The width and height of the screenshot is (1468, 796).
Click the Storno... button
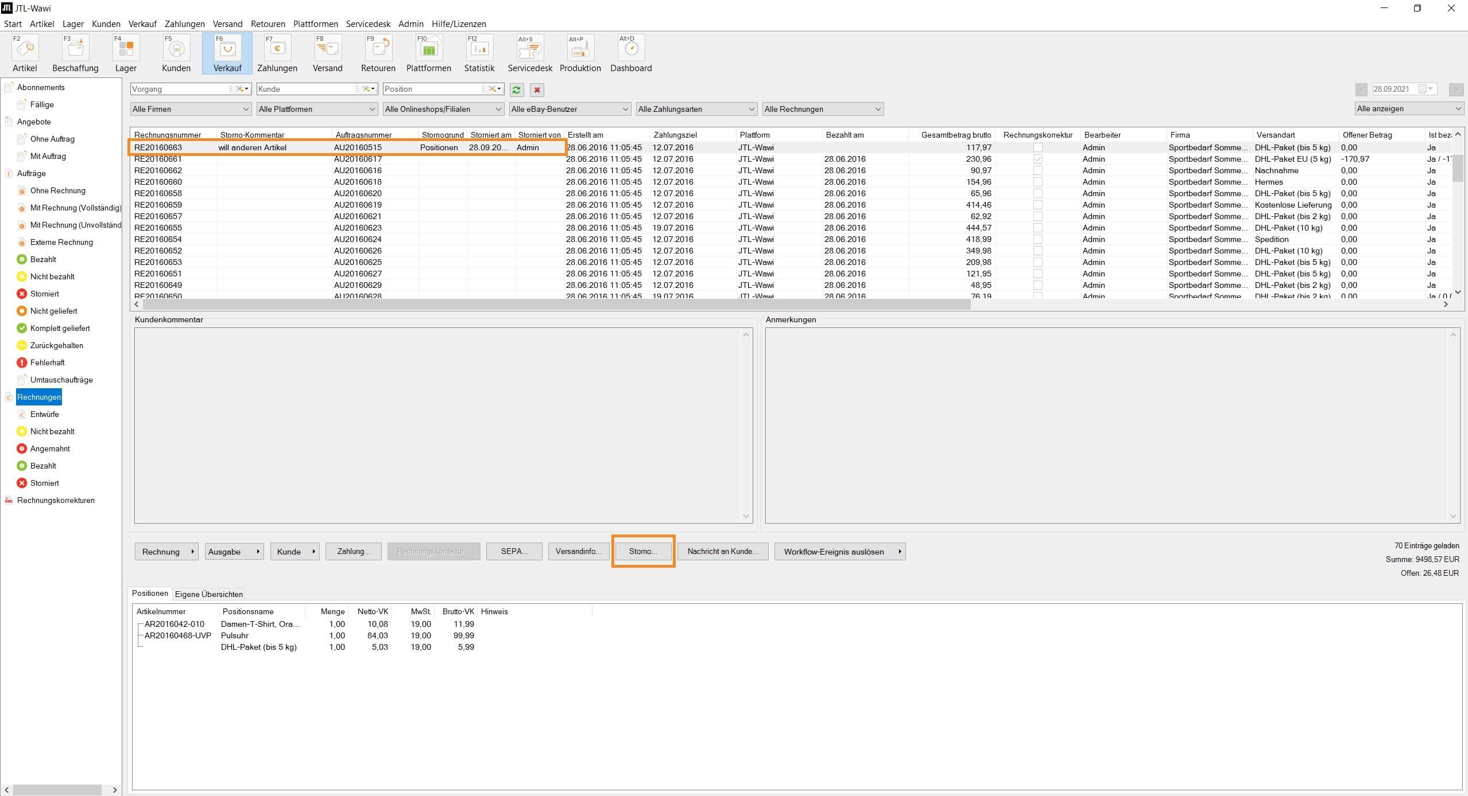643,552
